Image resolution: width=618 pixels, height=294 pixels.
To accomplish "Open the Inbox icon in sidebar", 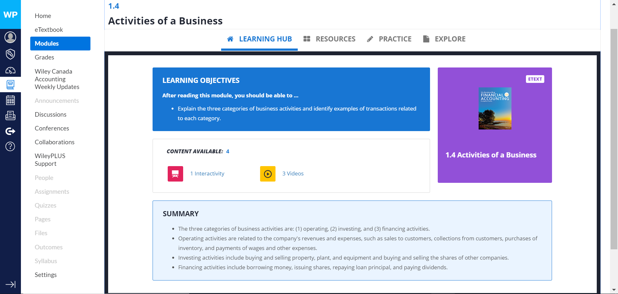I will click(x=10, y=115).
